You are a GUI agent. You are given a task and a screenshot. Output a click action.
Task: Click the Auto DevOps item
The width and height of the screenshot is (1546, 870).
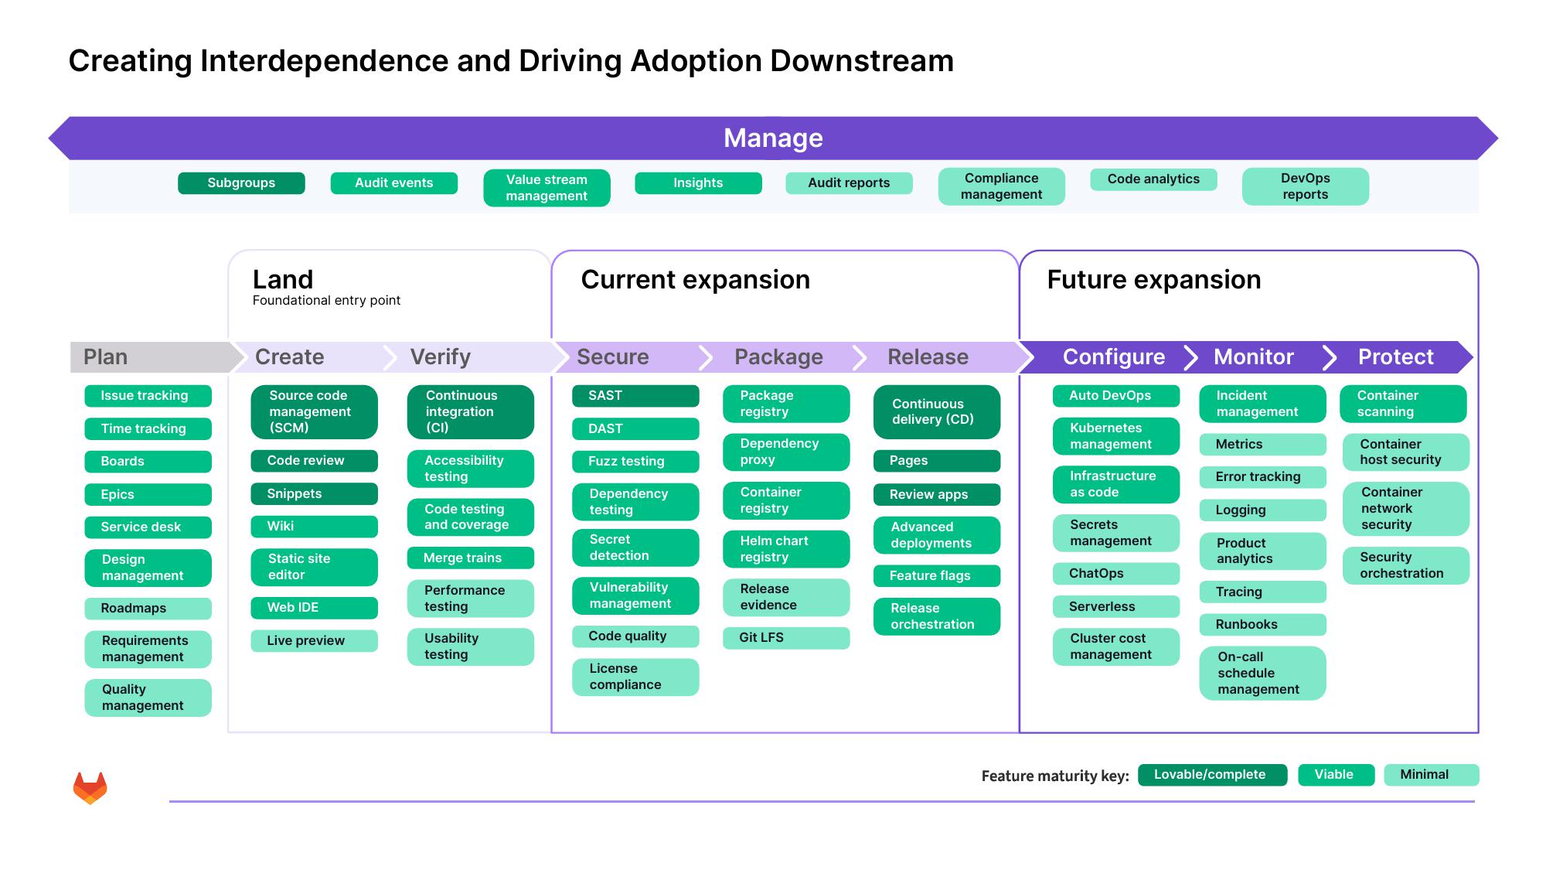click(1116, 396)
